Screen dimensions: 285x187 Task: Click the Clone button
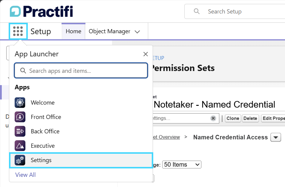[233, 118]
